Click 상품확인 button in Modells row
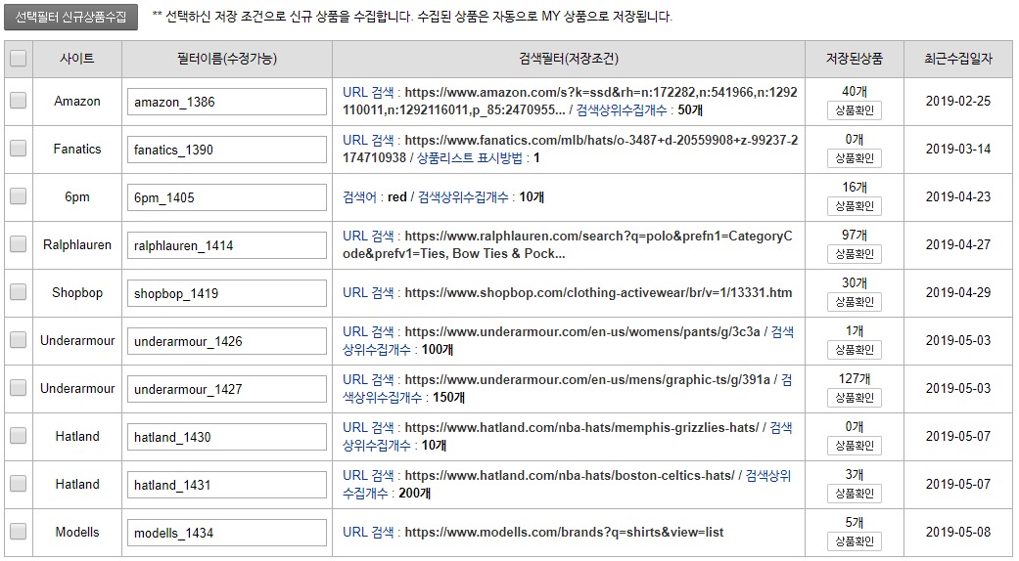Viewport: 1019px width, 561px height. tap(854, 541)
